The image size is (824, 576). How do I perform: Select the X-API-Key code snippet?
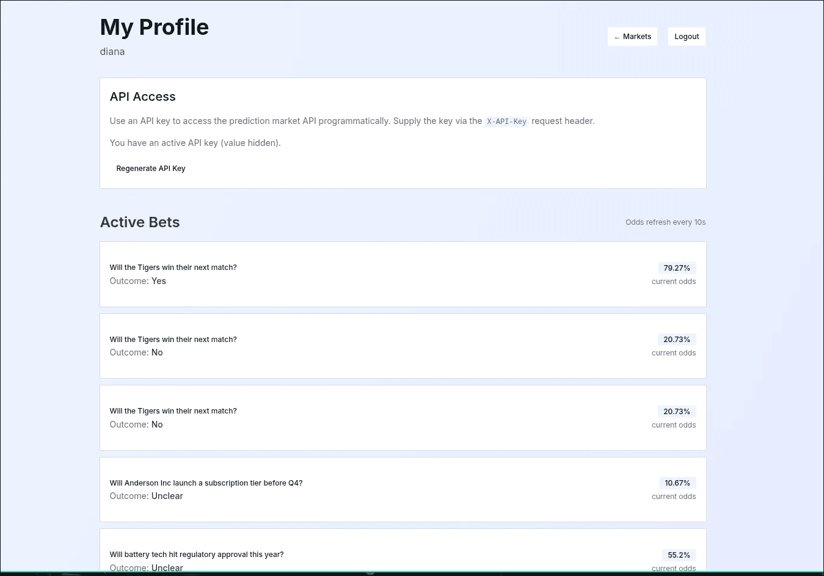click(x=506, y=122)
